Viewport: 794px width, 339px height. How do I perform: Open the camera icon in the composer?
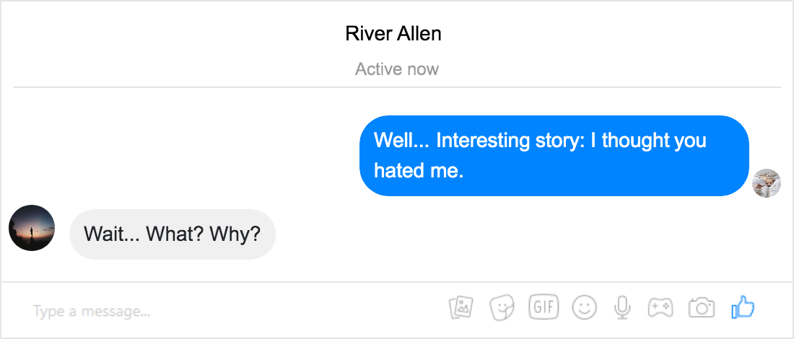(x=702, y=308)
